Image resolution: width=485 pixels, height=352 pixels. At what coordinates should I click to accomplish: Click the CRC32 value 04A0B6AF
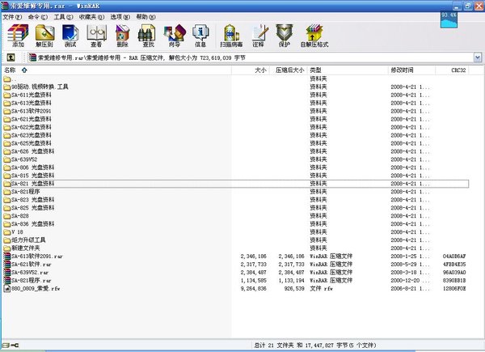(454, 257)
